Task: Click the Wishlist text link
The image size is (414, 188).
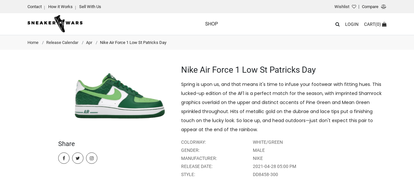Action: (x=342, y=7)
